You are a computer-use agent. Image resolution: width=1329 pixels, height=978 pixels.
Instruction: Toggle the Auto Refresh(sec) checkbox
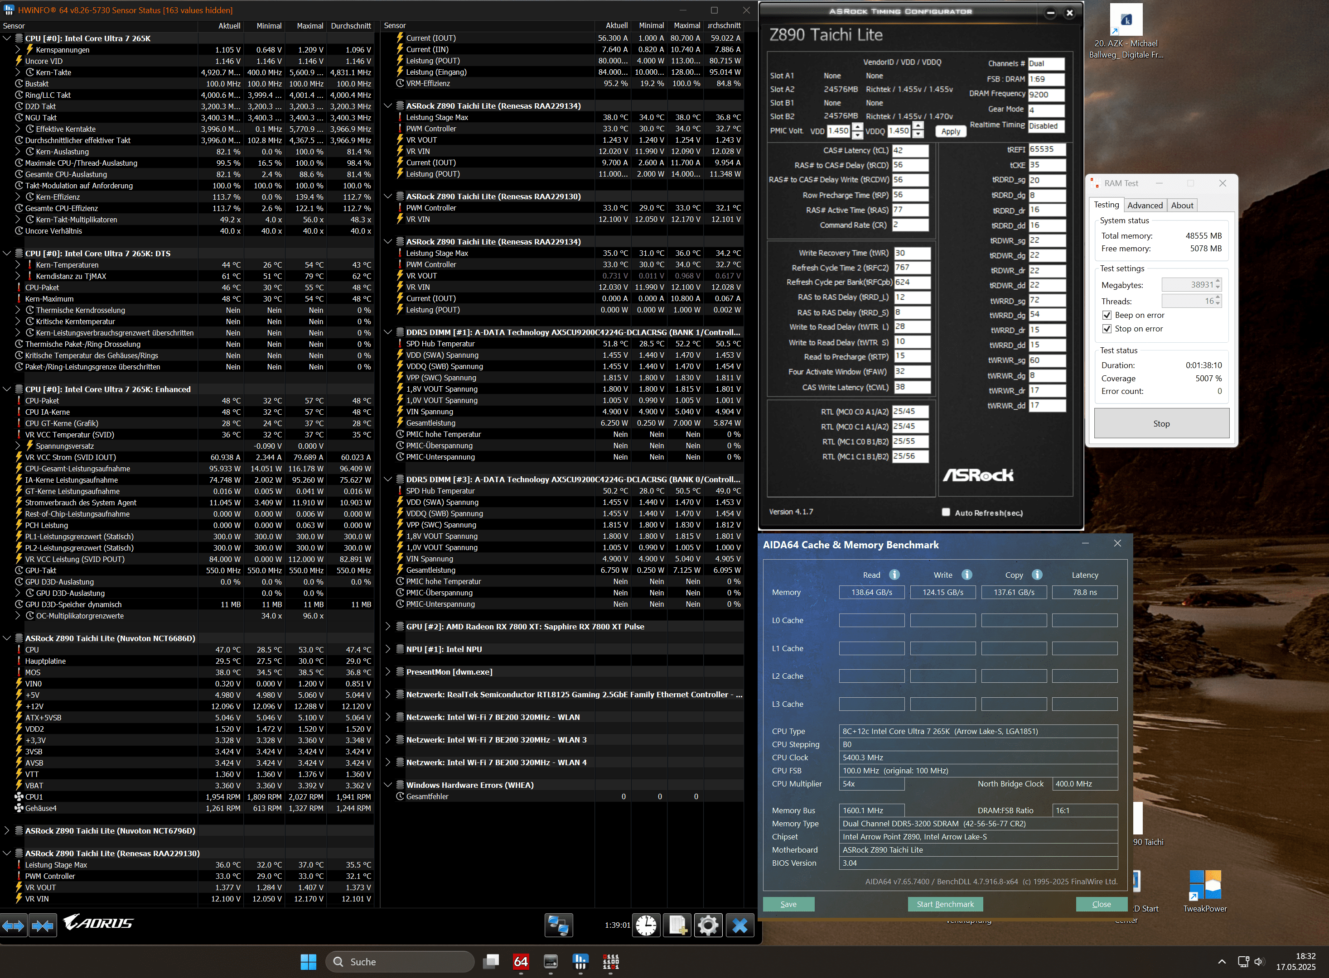click(x=946, y=513)
